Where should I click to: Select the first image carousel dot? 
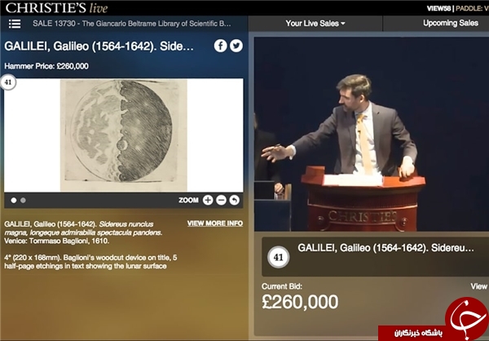click(14, 201)
